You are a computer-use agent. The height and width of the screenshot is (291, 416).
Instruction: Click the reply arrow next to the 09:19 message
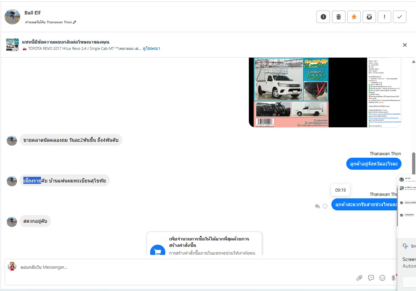pyautogui.click(x=317, y=206)
